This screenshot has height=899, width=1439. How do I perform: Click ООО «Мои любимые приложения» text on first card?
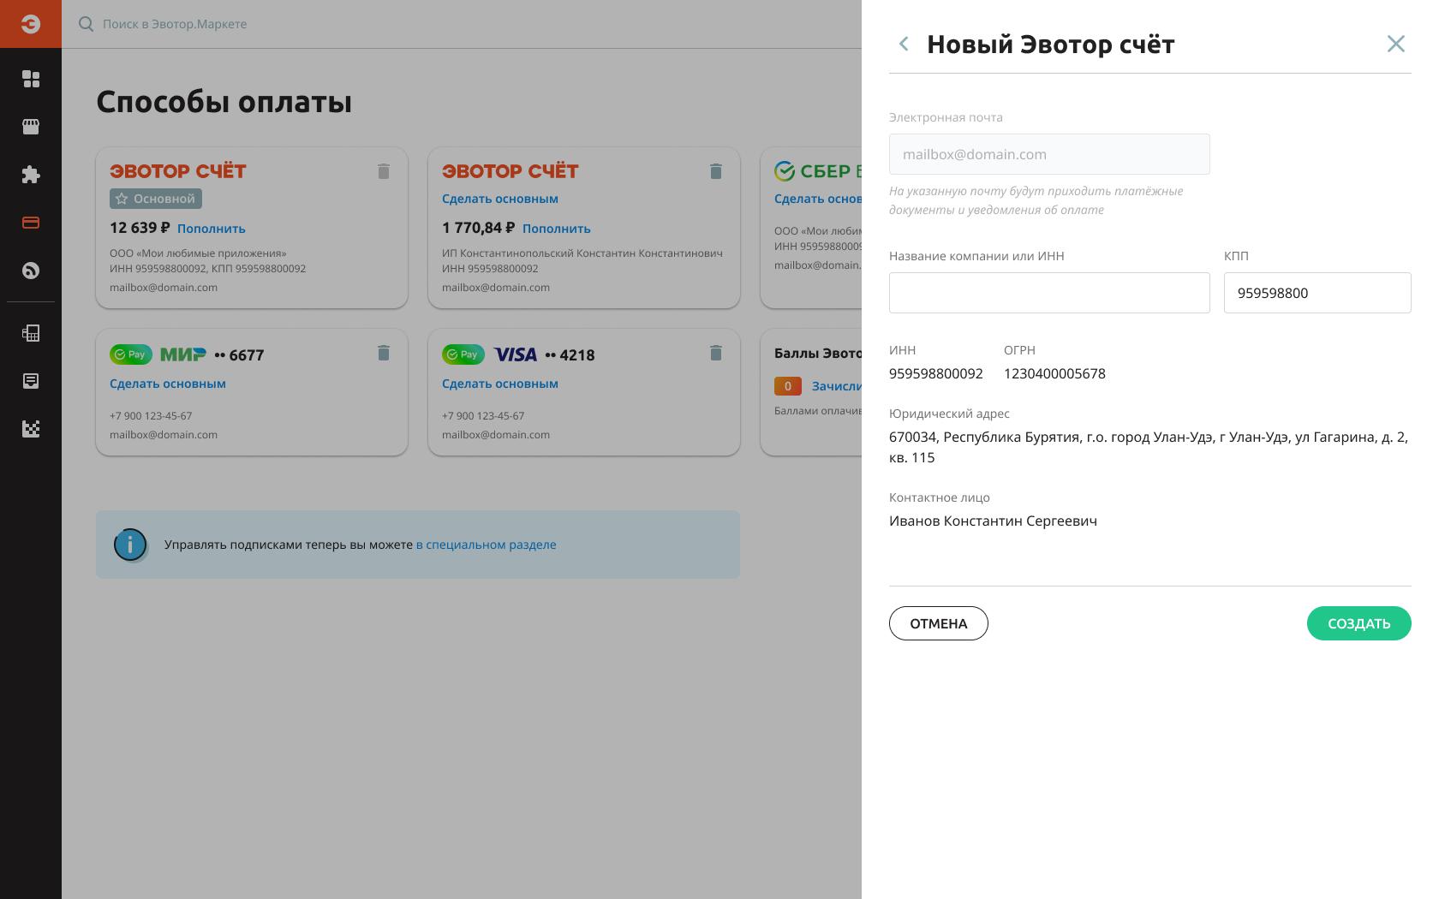click(x=198, y=253)
